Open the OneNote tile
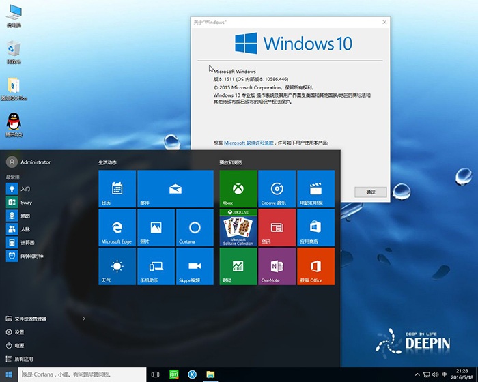478x382 pixels. [277, 266]
